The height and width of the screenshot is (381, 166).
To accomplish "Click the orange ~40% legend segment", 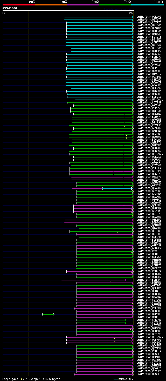I will (51, 4).
